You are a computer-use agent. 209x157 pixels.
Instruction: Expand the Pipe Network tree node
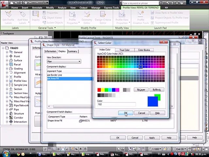(7, 105)
